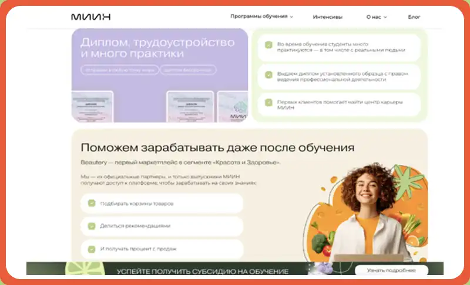Click the МИИН logo in header
The width and height of the screenshot is (470, 285).
pos(90,17)
